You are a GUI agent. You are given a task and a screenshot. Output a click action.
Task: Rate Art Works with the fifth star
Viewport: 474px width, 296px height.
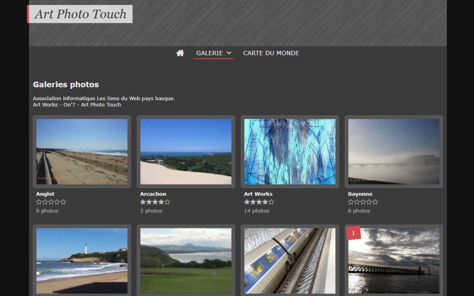(x=271, y=202)
